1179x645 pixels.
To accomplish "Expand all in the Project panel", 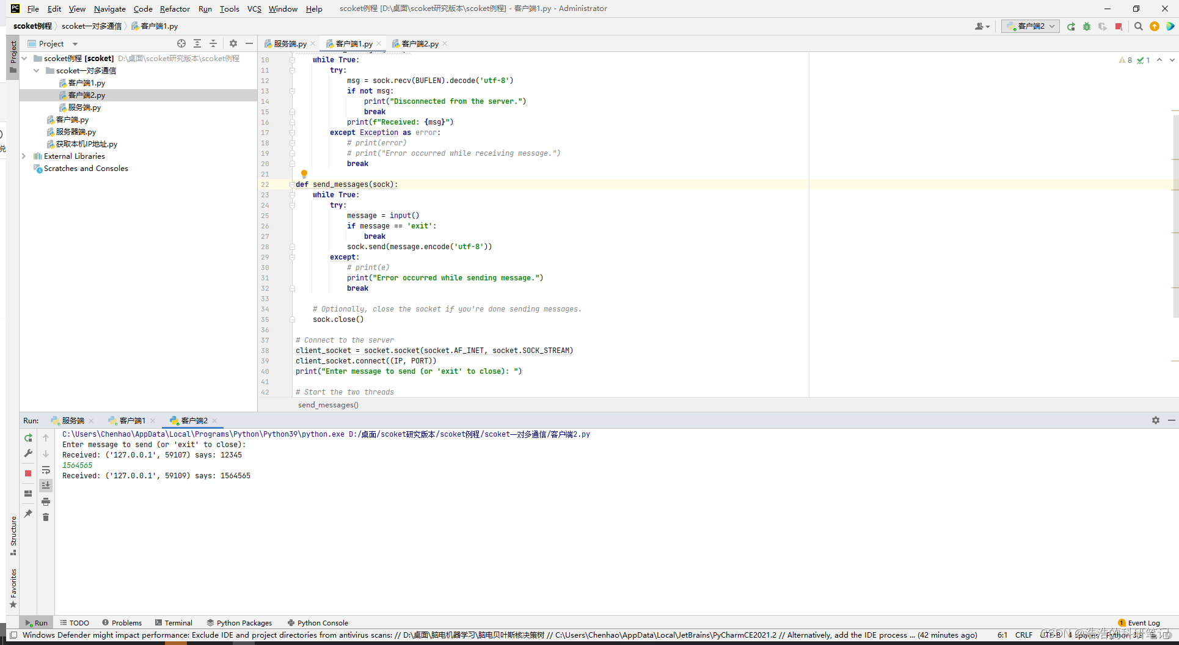I will [x=197, y=43].
